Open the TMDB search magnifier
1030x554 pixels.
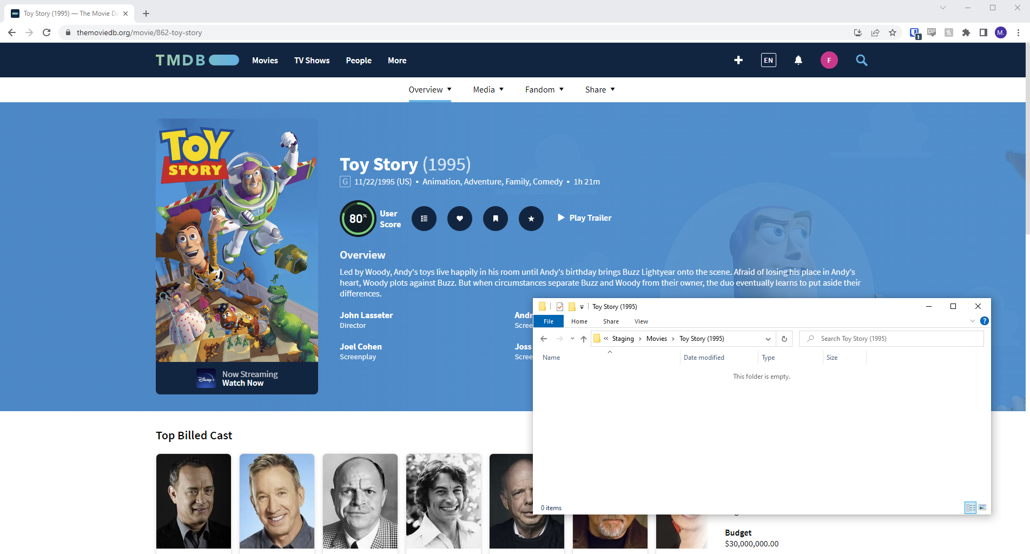[x=862, y=61]
